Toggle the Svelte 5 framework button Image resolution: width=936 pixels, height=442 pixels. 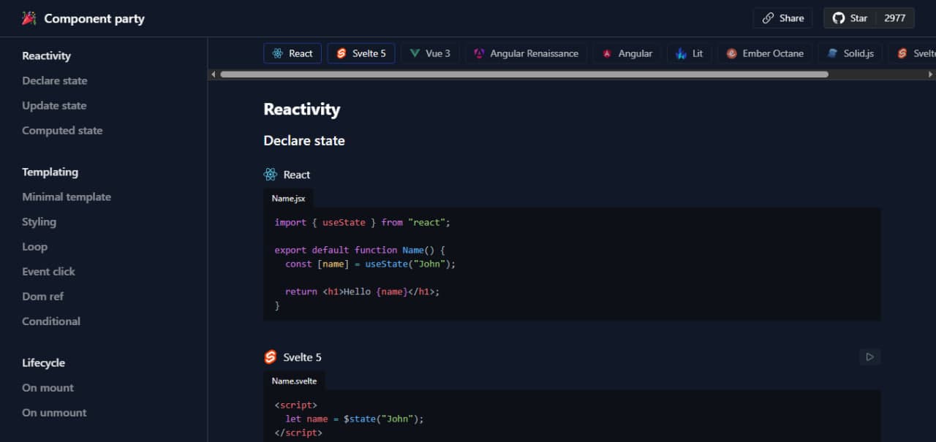coord(361,53)
